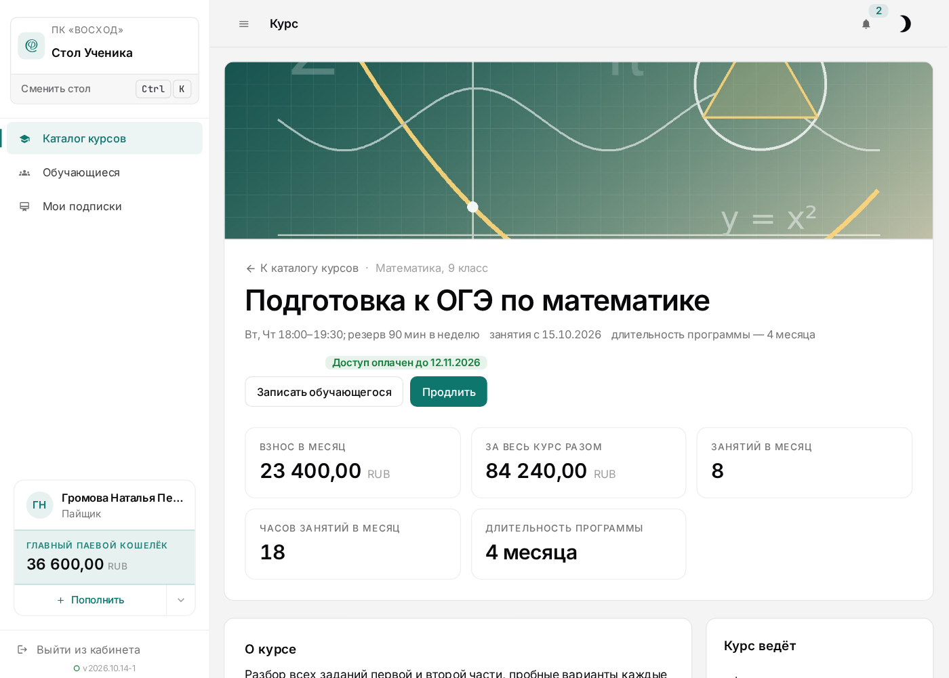Click Математика, 9 класс breadcrumb text
The width and height of the screenshot is (949, 678).
tap(432, 268)
